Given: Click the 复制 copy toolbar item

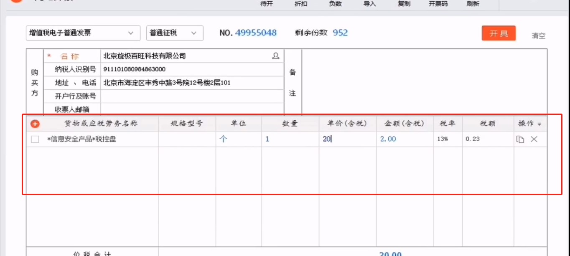Looking at the screenshot, I should (404, 4).
